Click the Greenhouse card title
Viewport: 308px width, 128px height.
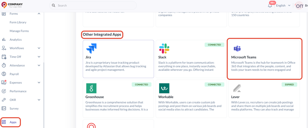click(95, 97)
